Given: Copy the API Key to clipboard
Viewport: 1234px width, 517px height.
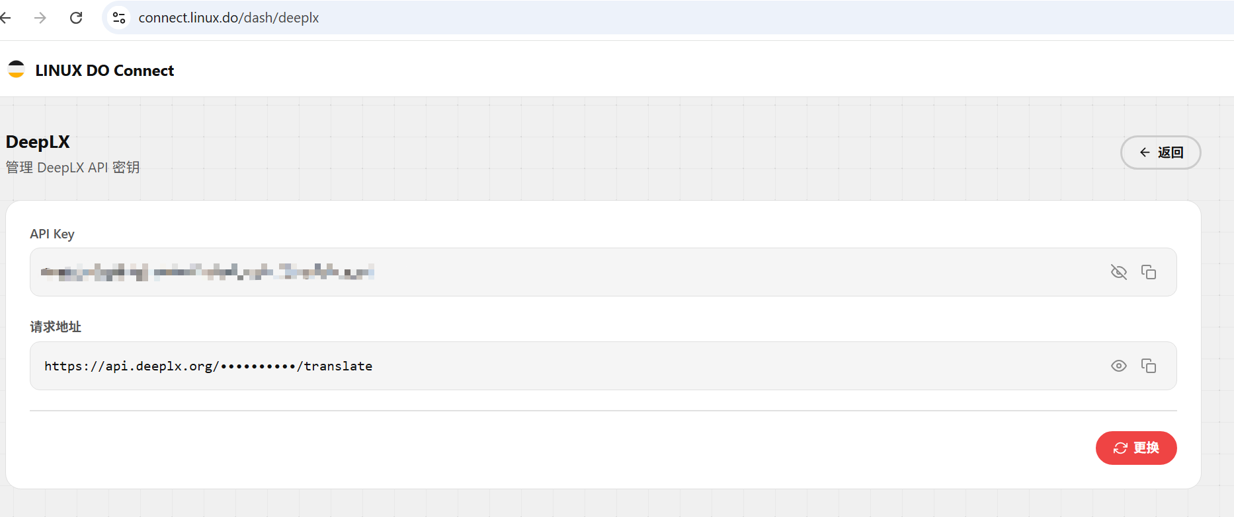Looking at the screenshot, I should point(1149,272).
